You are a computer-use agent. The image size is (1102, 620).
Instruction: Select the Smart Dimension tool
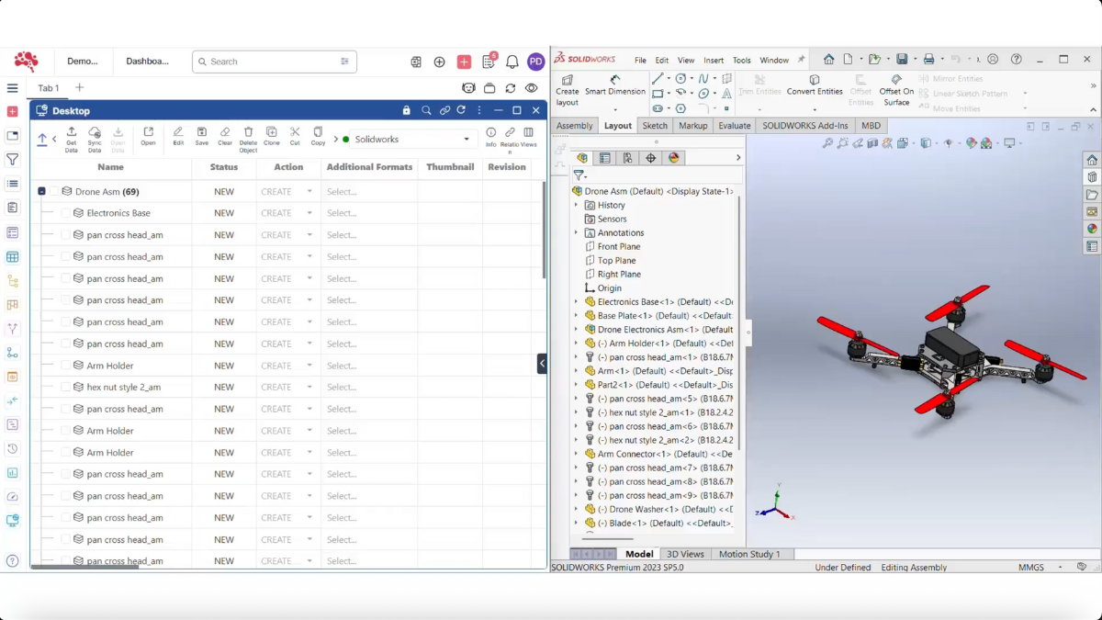(x=614, y=85)
